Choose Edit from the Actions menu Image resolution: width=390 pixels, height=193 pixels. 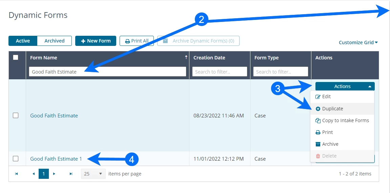[342, 96]
